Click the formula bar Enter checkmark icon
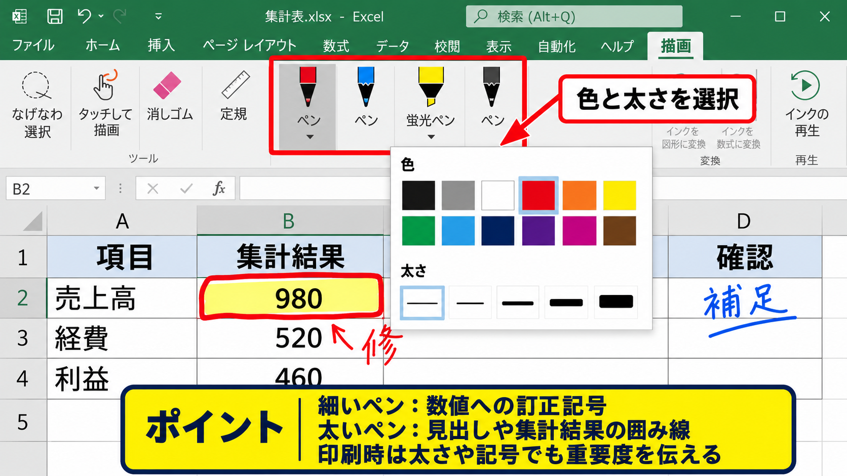Viewport: 847px width, 476px height. (186, 189)
